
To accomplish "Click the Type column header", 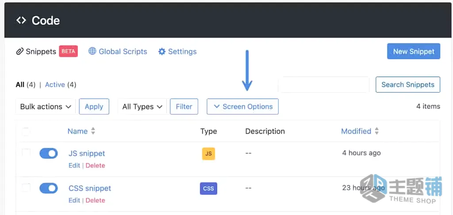I will (x=209, y=131).
